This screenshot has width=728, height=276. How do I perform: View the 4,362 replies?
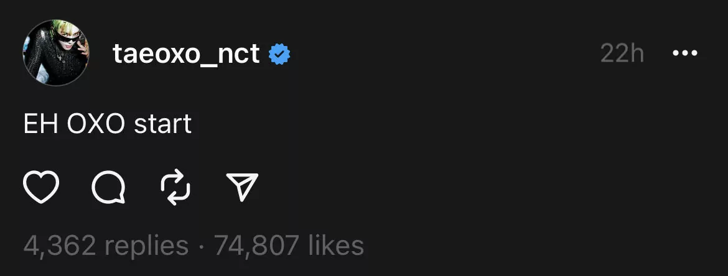point(106,246)
